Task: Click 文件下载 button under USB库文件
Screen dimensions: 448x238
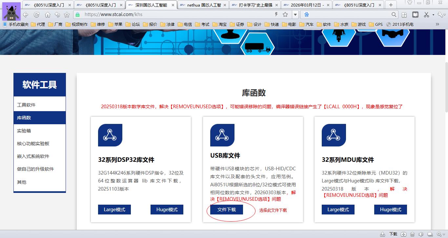Action: pos(227,210)
